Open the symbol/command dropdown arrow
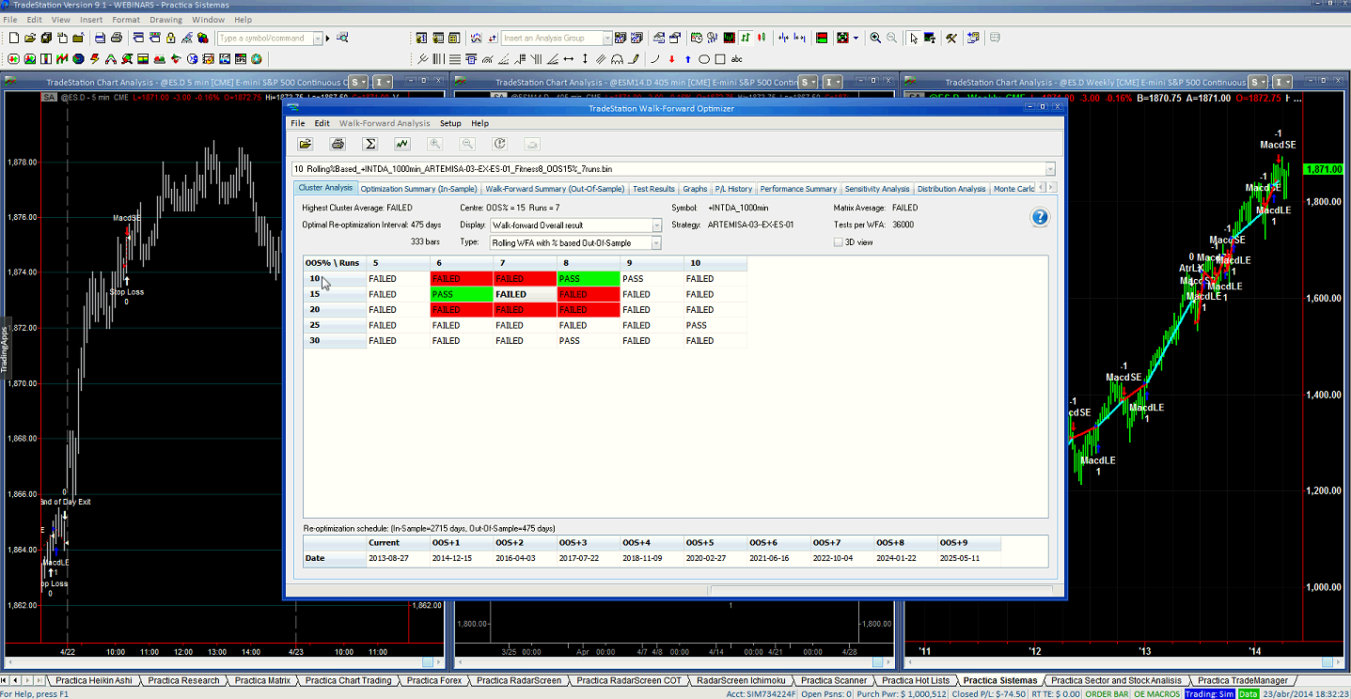 click(x=318, y=39)
